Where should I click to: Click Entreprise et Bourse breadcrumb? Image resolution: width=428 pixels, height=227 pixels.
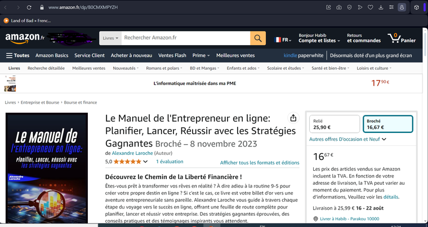[x=40, y=103]
